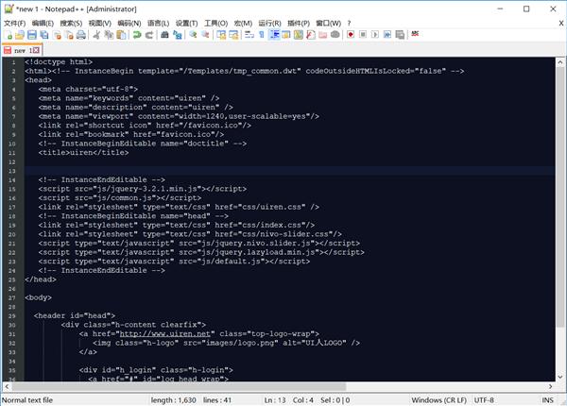Click the Cut scissors icon
Screen dimensions: 567x406
click(96, 35)
